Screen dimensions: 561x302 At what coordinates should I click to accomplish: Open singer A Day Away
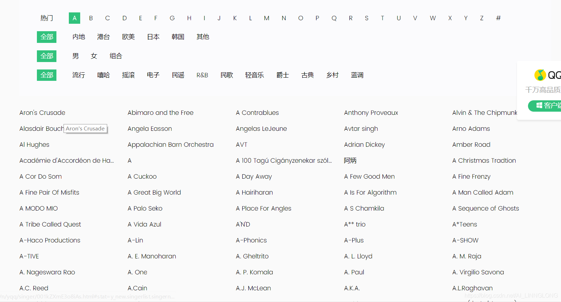[254, 177]
